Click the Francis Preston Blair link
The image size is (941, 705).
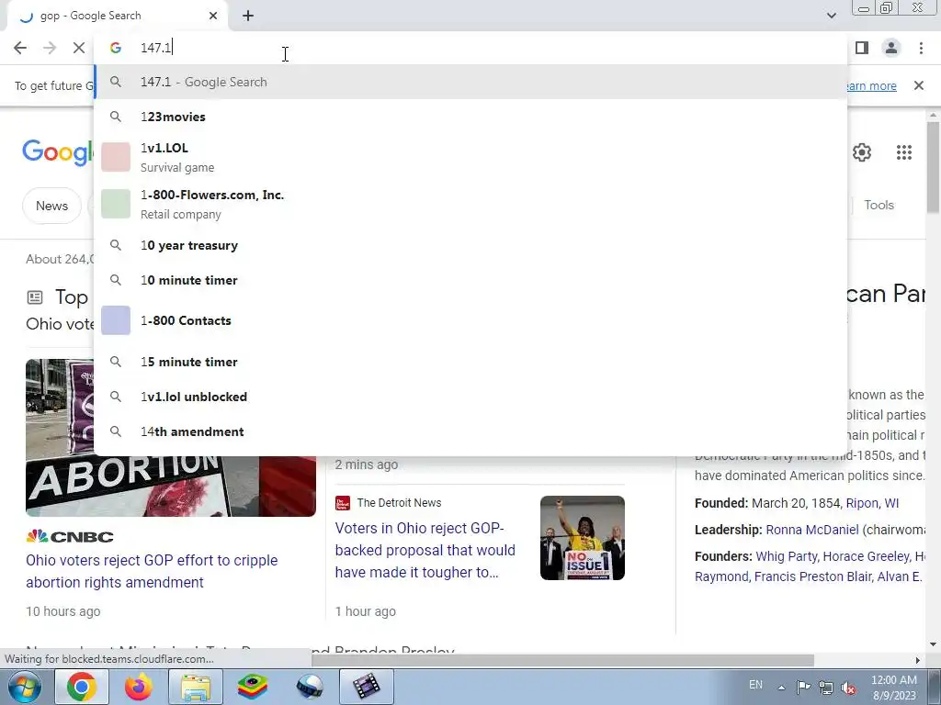click(813, 576)
